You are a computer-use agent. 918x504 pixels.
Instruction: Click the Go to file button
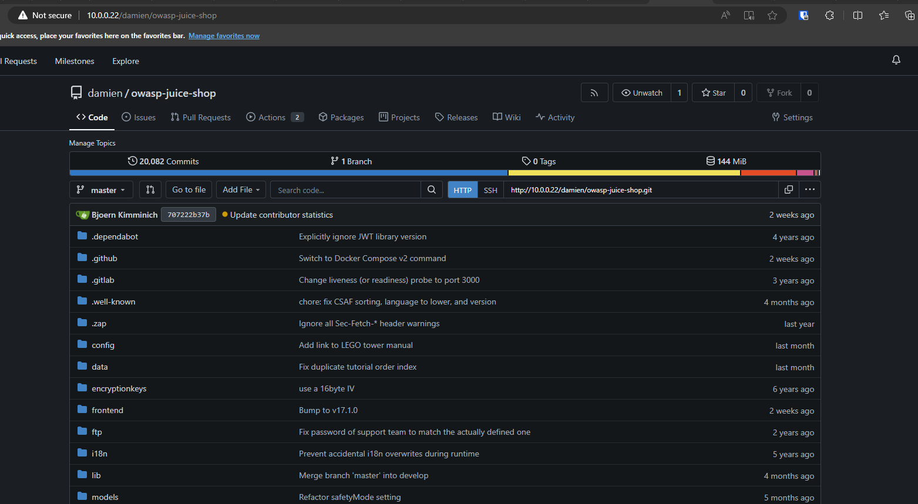coord(189,190)
